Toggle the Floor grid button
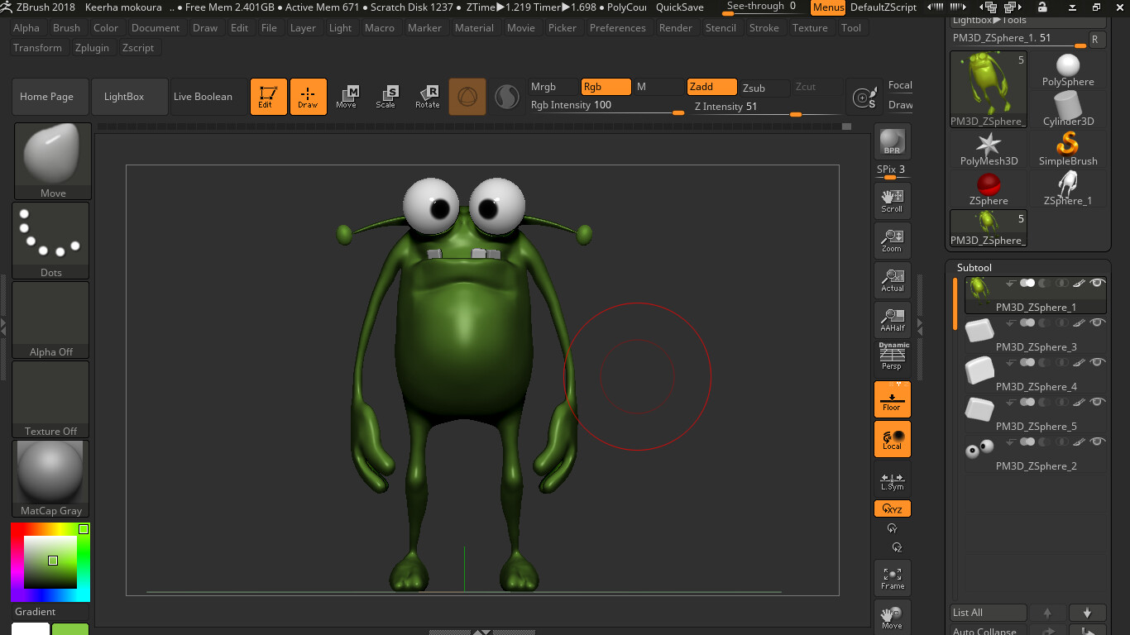 coord(892,399)
